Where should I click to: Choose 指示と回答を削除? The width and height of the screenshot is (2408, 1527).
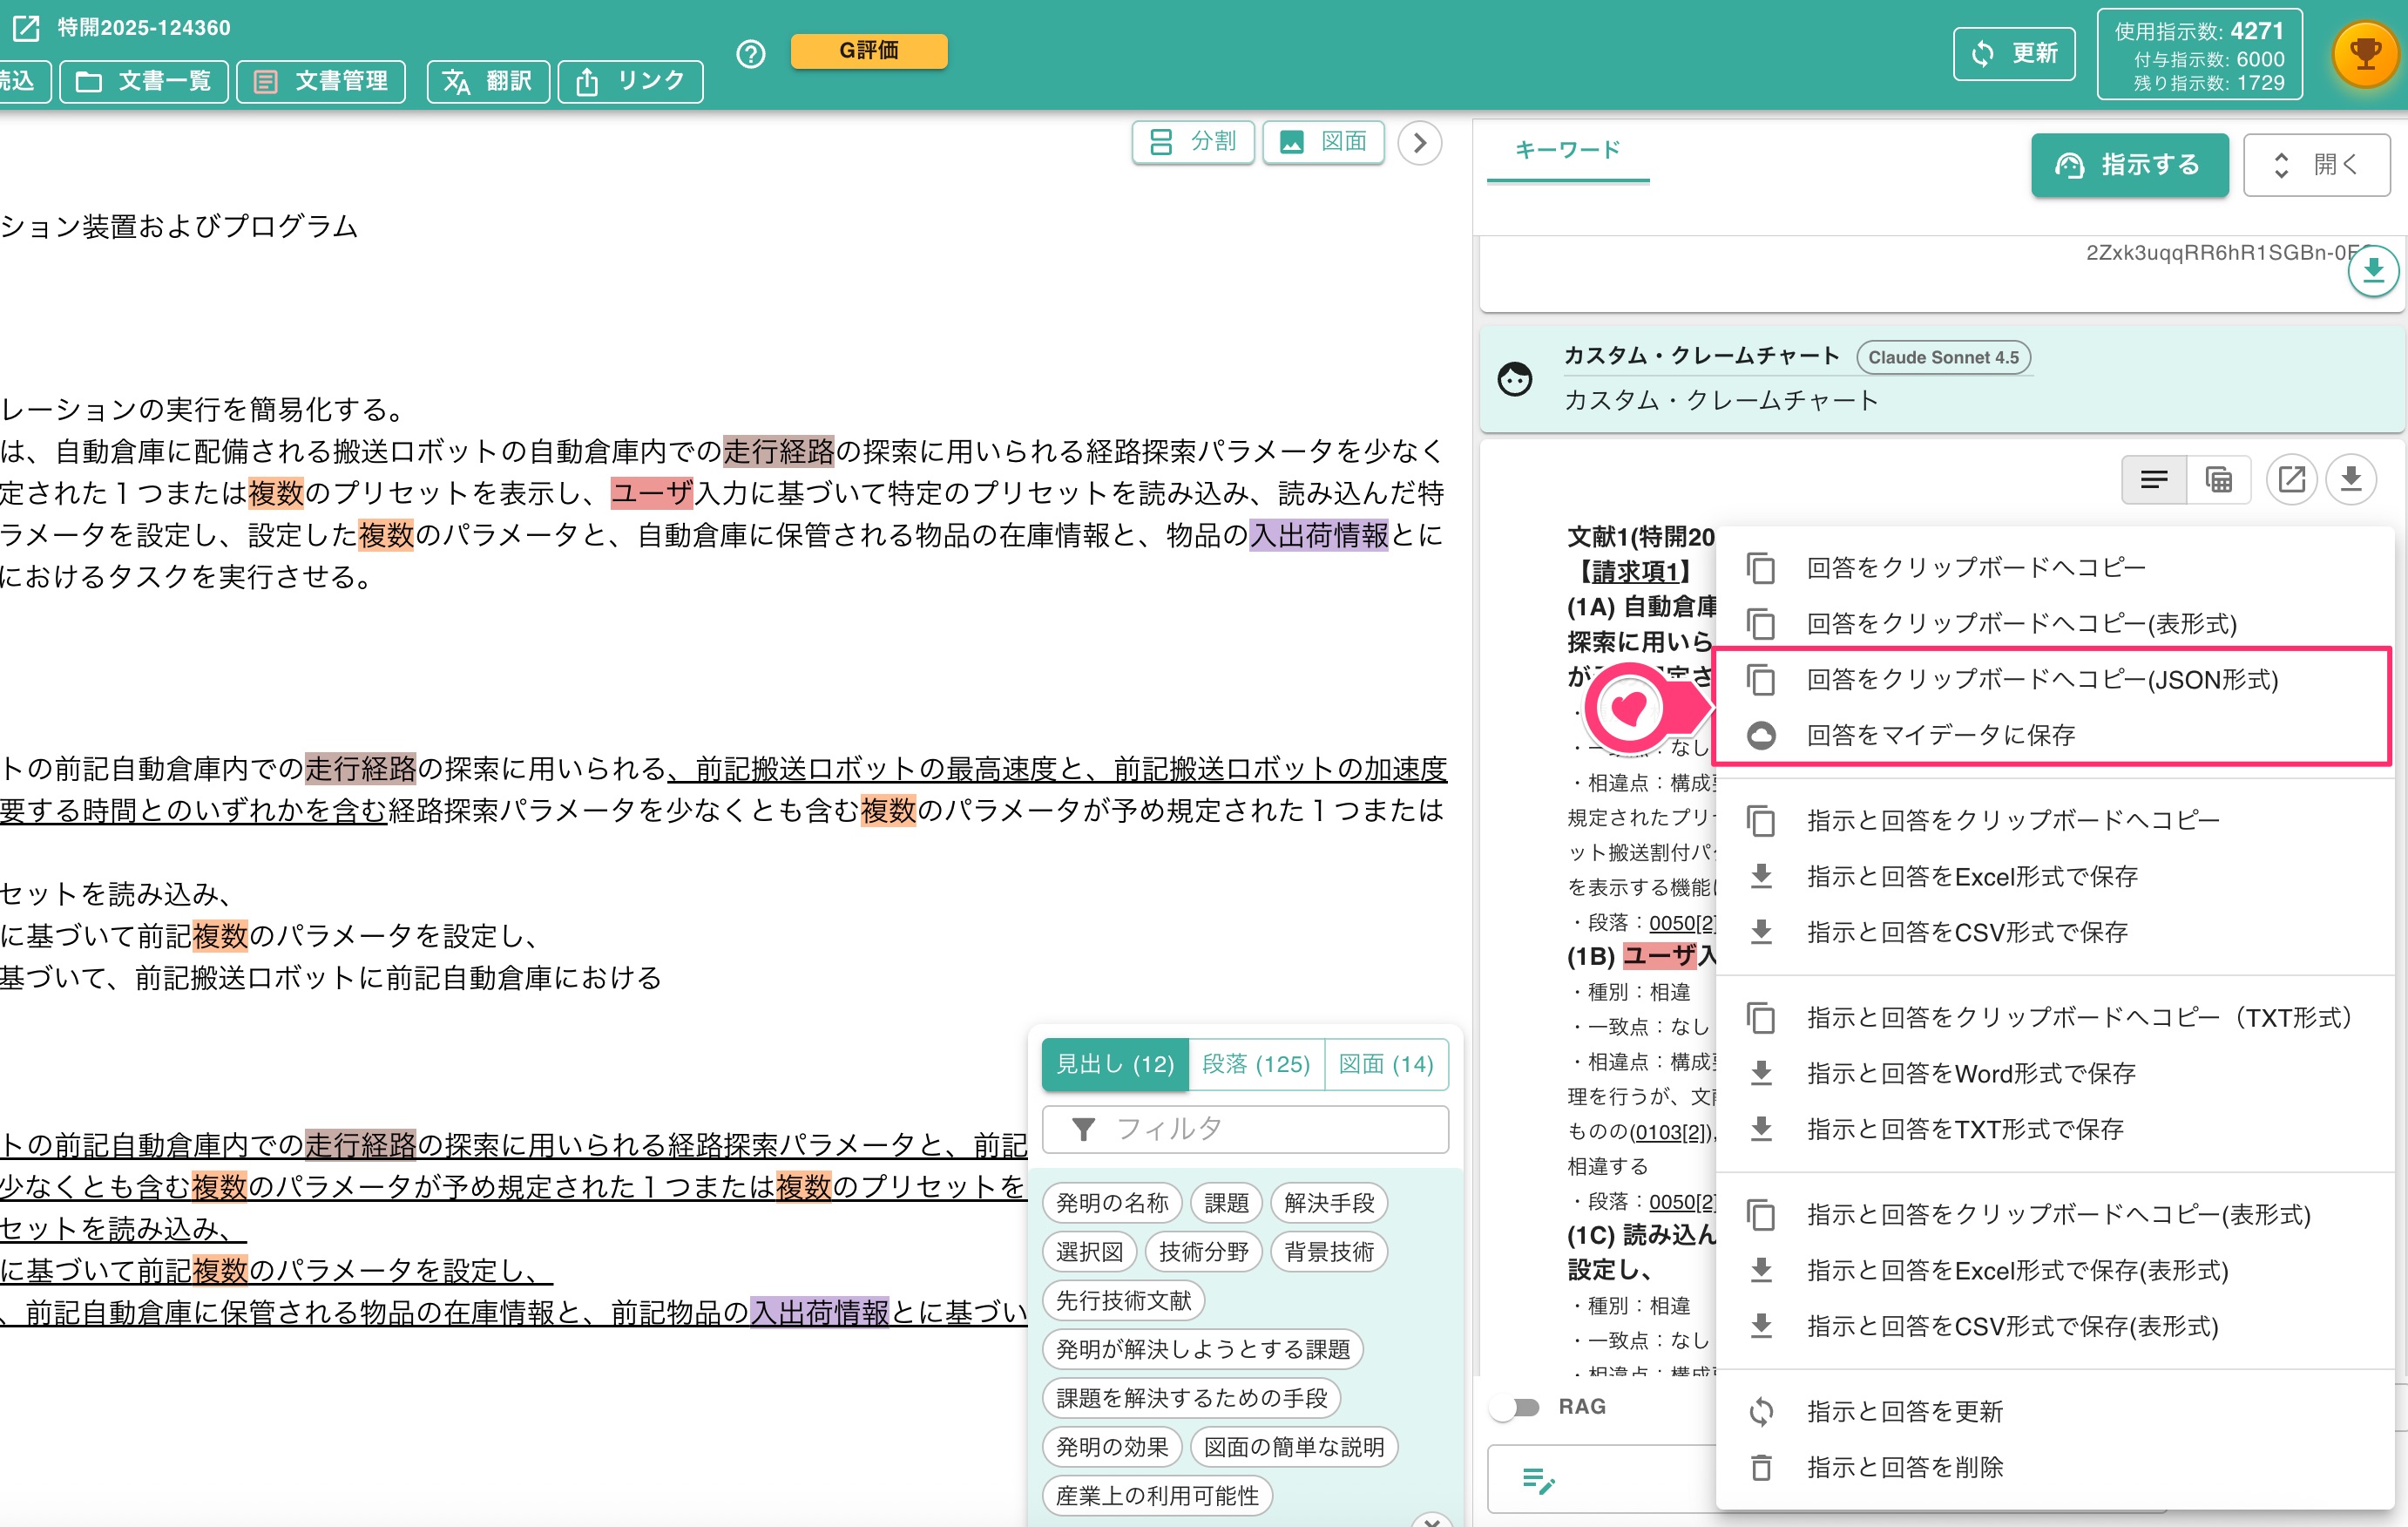pyautogui.click(x=2054, y=1468)
